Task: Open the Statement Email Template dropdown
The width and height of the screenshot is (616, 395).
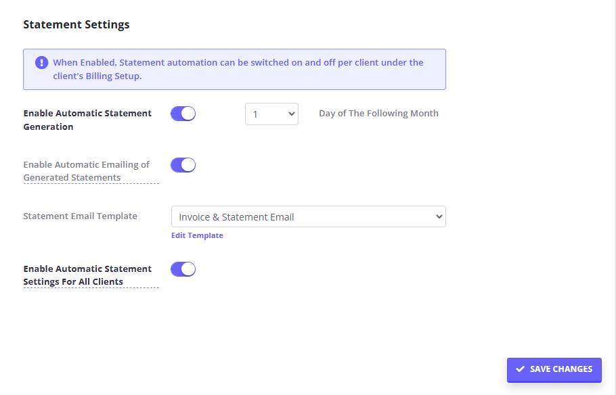Action: [308, 216]
